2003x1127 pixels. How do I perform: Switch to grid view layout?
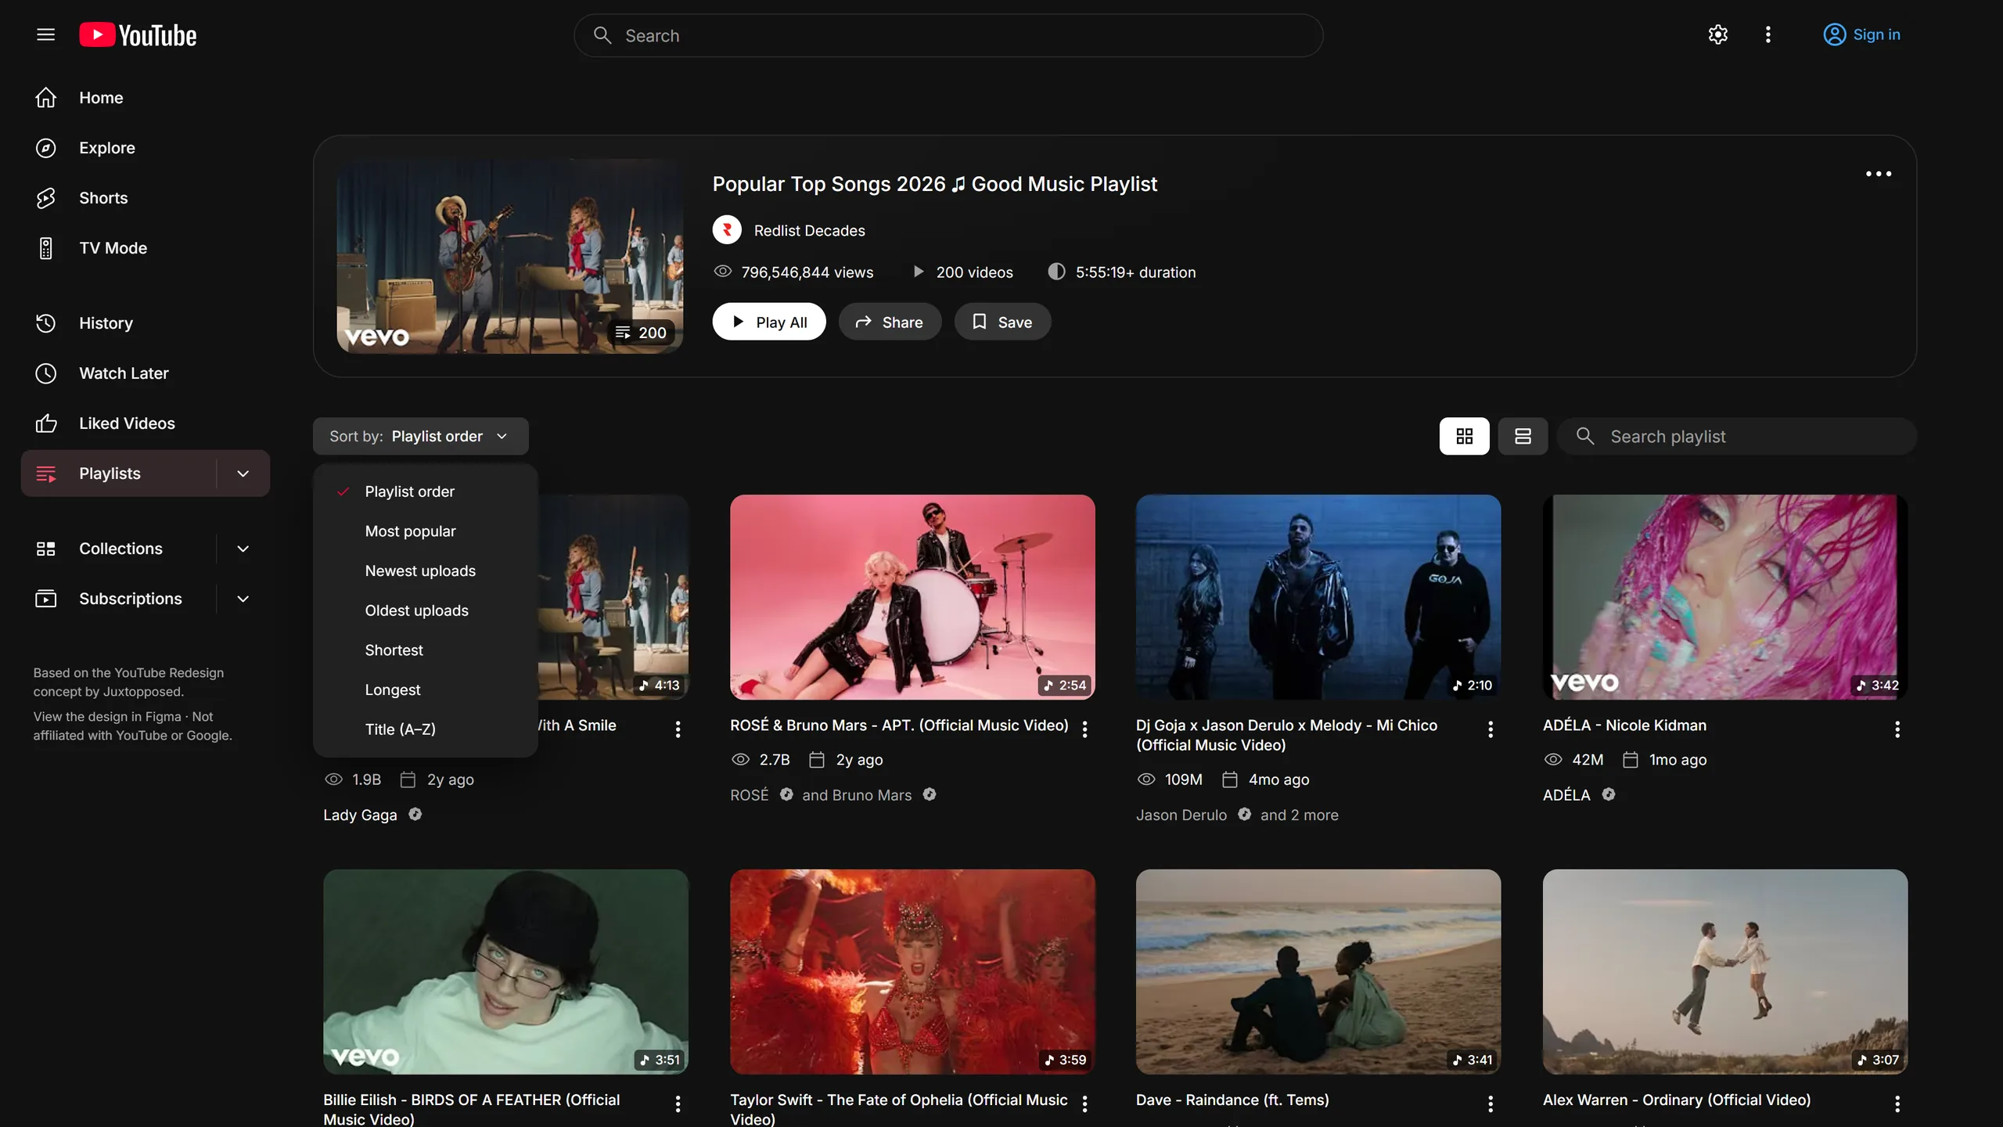tap(1464, 436)
